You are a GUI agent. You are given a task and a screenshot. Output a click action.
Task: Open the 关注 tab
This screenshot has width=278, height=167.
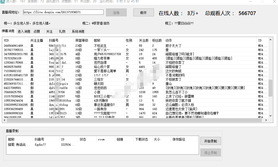(50, 31)
